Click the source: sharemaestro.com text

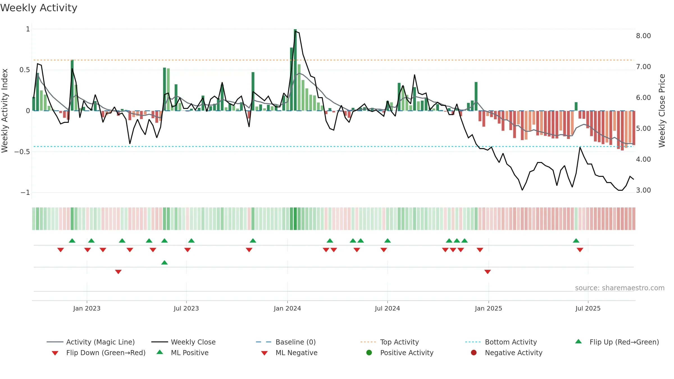[x=620, y=288]
